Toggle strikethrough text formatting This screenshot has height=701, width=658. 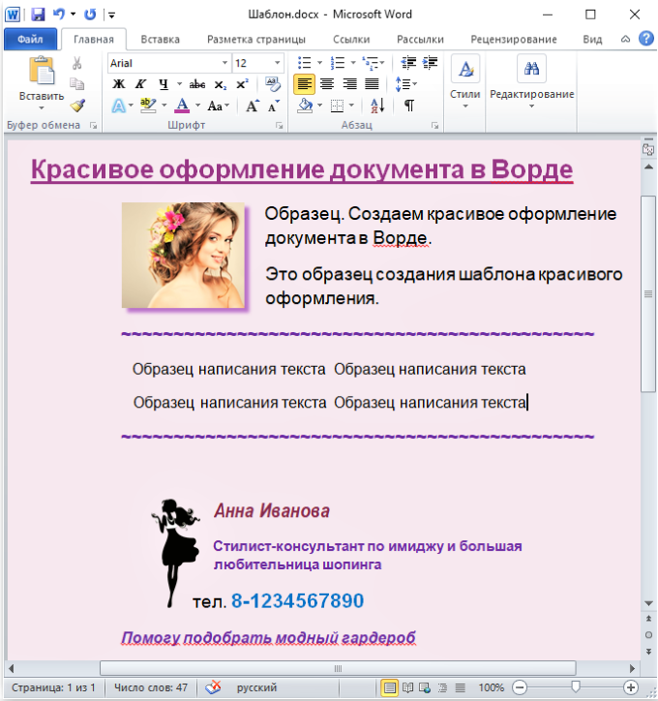197,84
